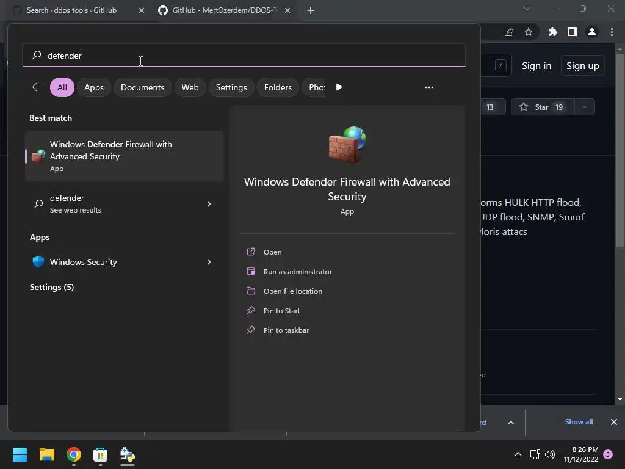Viewport: 625px width, 469px height.
Task: Expand the download item chevron in downloads bar
Action: click(511, 423)
